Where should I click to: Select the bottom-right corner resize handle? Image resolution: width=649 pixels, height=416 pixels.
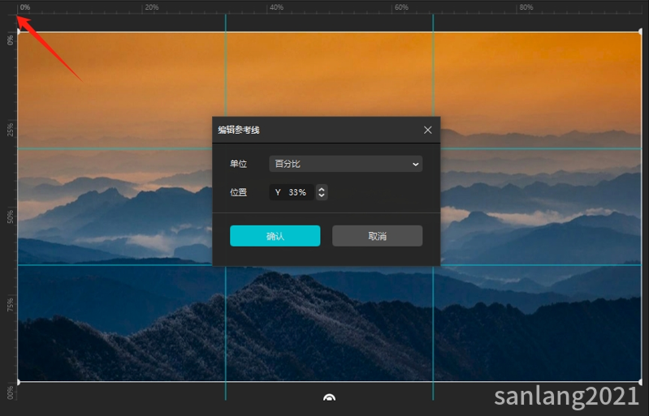[x=640, y=381]
